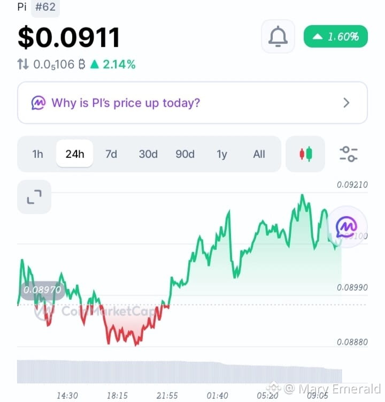View the All time price history
This screenshot has width=385, height=402.
point(259,154)
